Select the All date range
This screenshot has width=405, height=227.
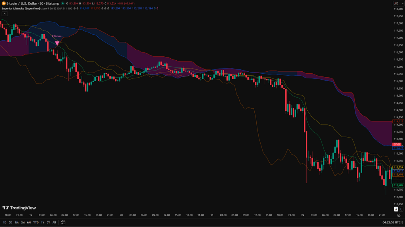click(x=54, y=222)
